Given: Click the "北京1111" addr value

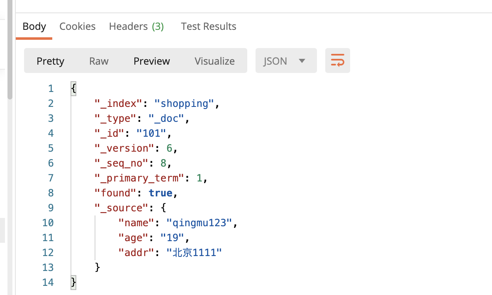Looking at the screenshot, I should [x=194, y=253].
